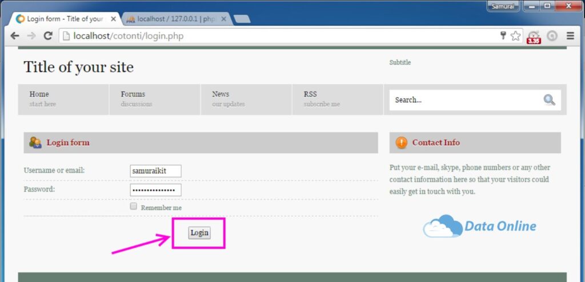Open the Home start here menu
Screen dimensions: 585x282
(x=63, y=100)
